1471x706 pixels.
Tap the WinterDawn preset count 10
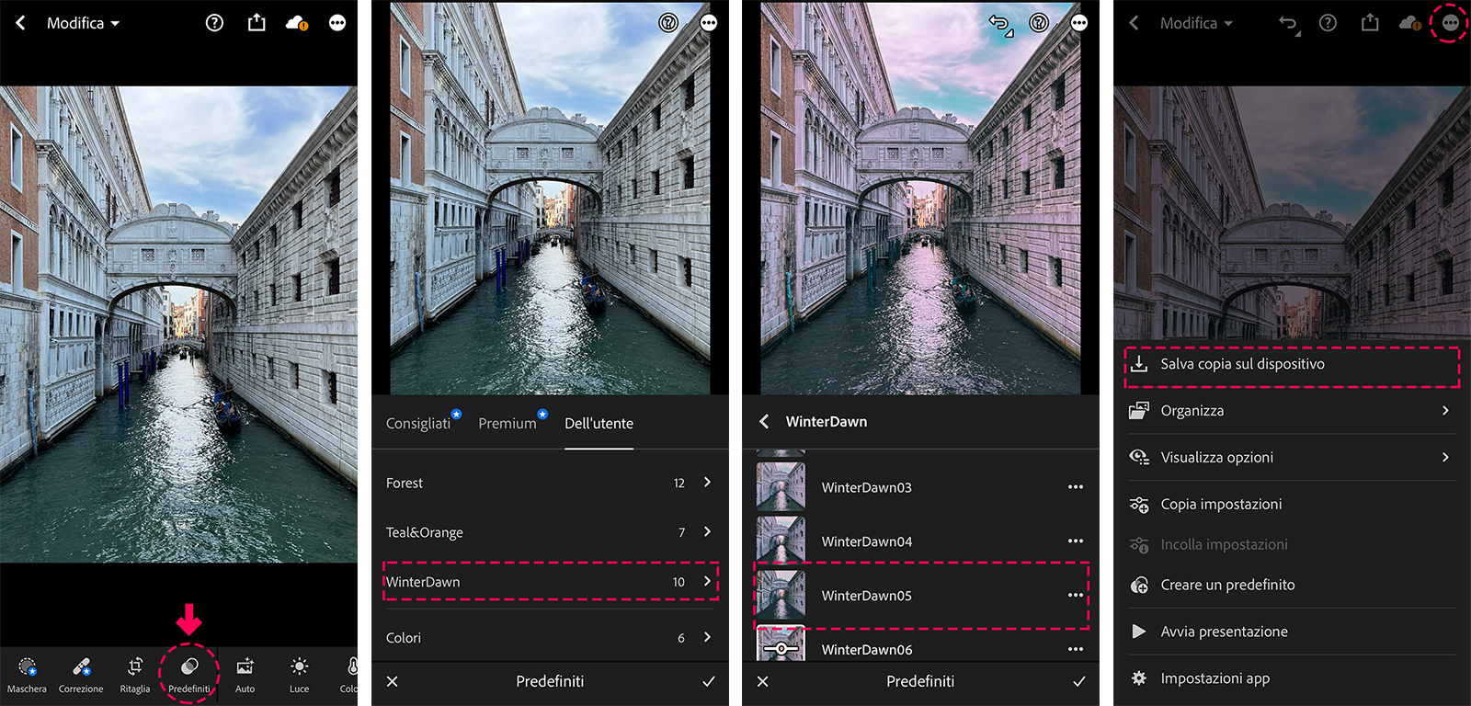pos(678,582)
